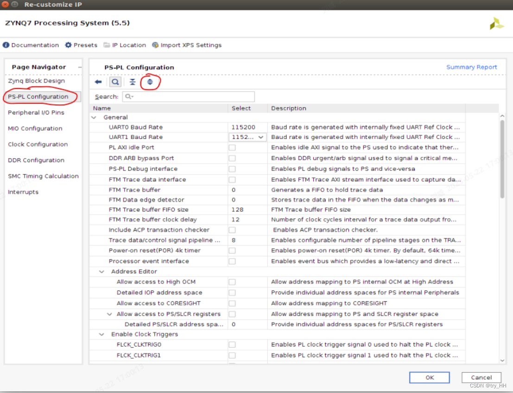Screen dimensions: 513x393
Task: Click the Import XPS Settings icon
Action: coord(155,45)
